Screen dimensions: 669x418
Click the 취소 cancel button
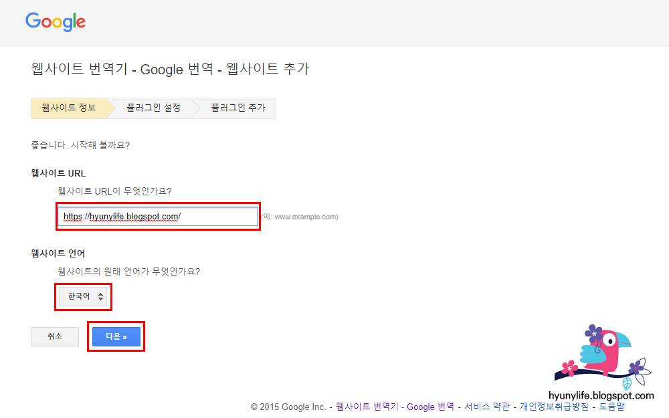coord(55,336)
